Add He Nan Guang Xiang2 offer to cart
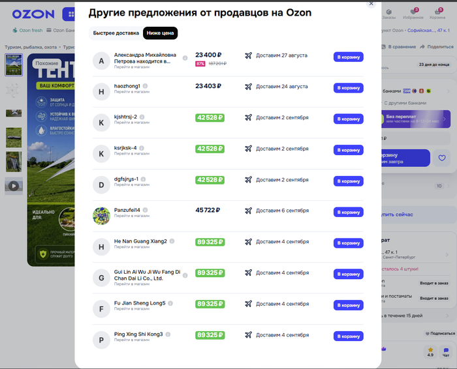Viewport: 457px width, 369px height. (348, 243)
